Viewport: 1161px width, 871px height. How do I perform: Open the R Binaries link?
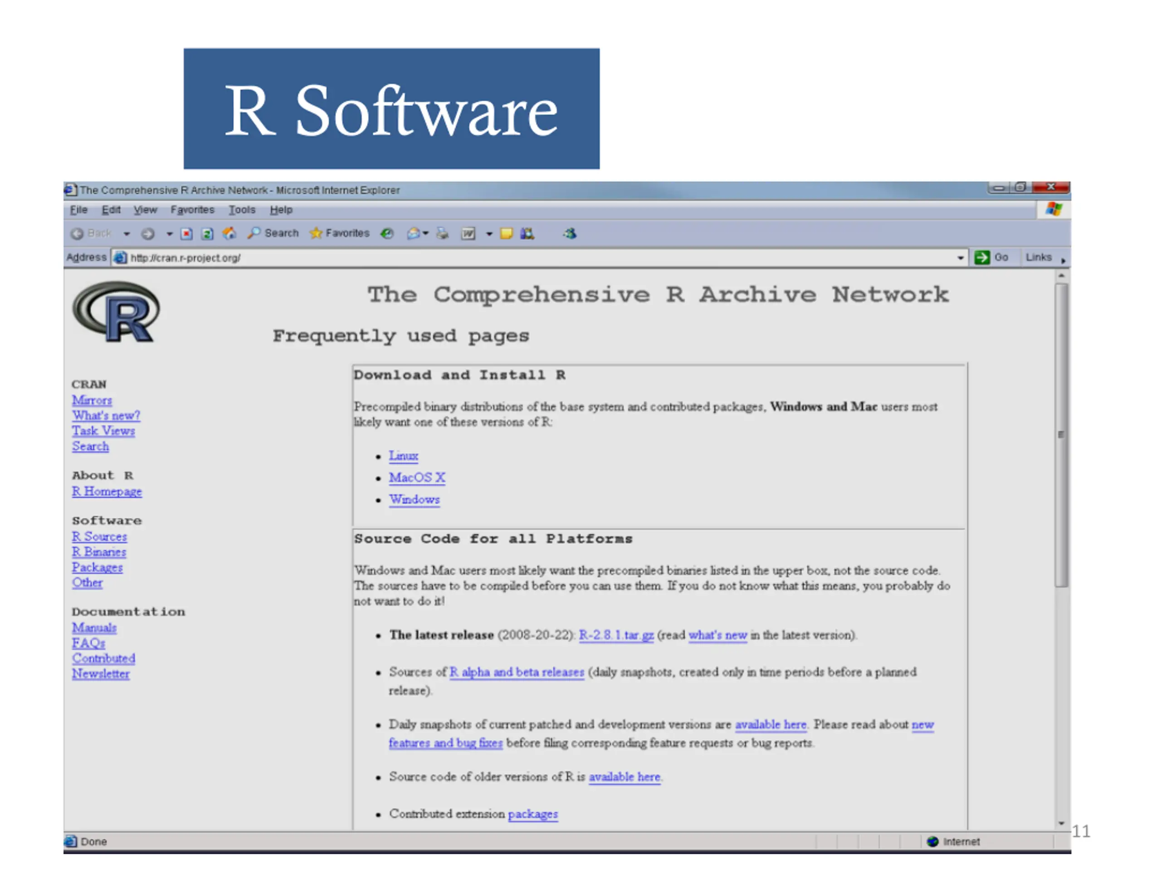99,552
